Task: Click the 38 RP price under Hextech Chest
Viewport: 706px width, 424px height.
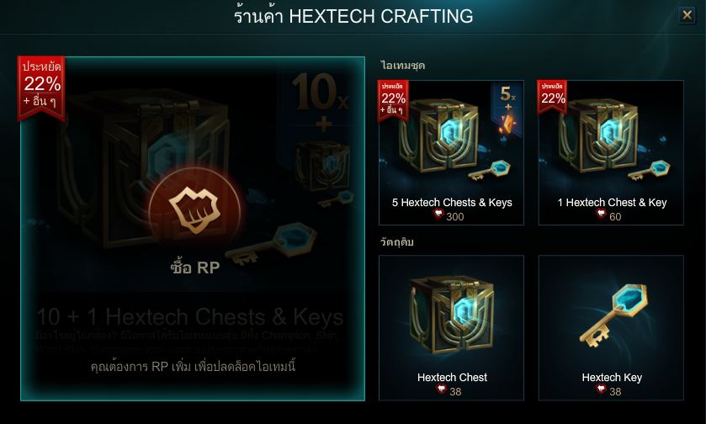Action: click(449, 390)
